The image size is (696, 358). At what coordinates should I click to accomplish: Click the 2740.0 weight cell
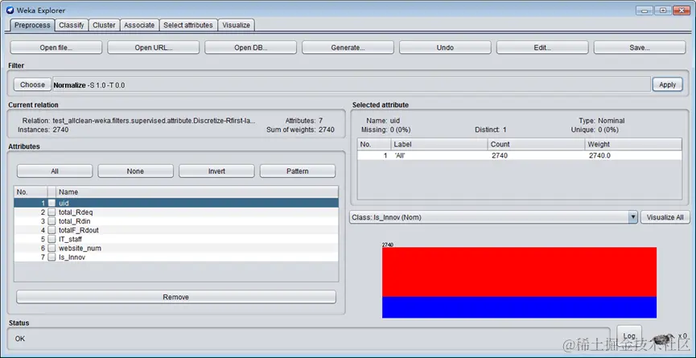[633, 156]
